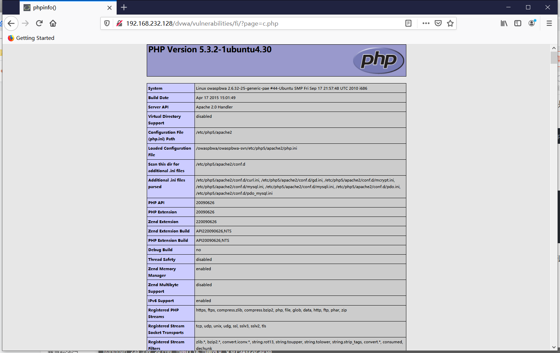Click the Debug Build label
The height and width of the screenshot is (353, 560).
pyautogui.click(x=160, y=250)
